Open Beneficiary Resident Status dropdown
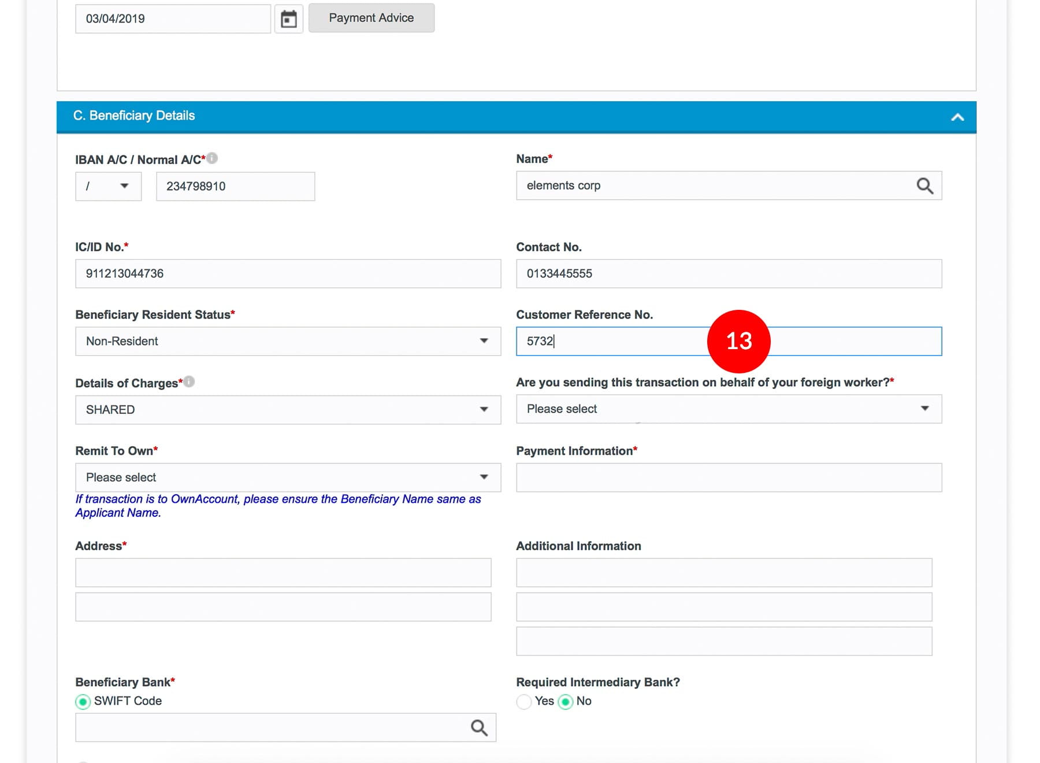 pos(288,341)
